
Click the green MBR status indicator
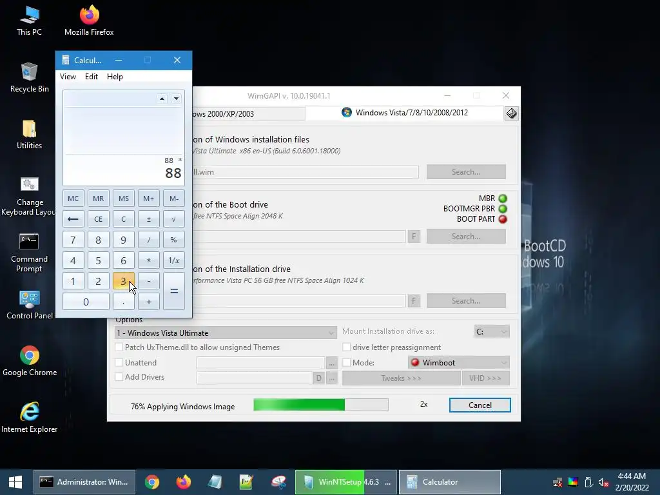(503, 199)
